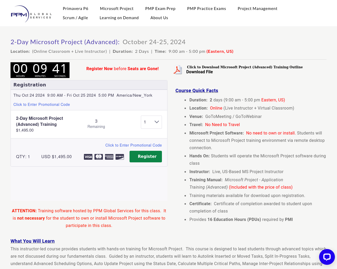This screenshot has width=337, height=269.
Task: Click the countdown timer
Action: (x=40, y=70)
